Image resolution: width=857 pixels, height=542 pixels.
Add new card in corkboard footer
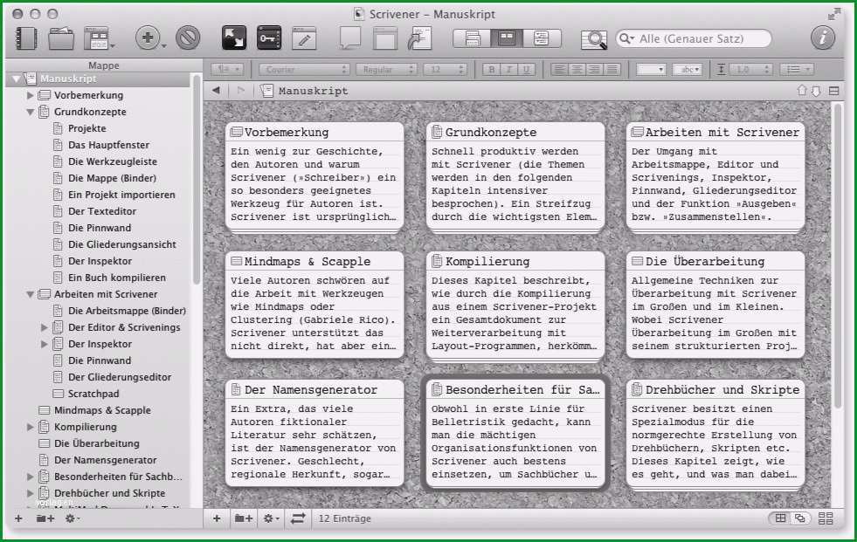pos(217,518)
